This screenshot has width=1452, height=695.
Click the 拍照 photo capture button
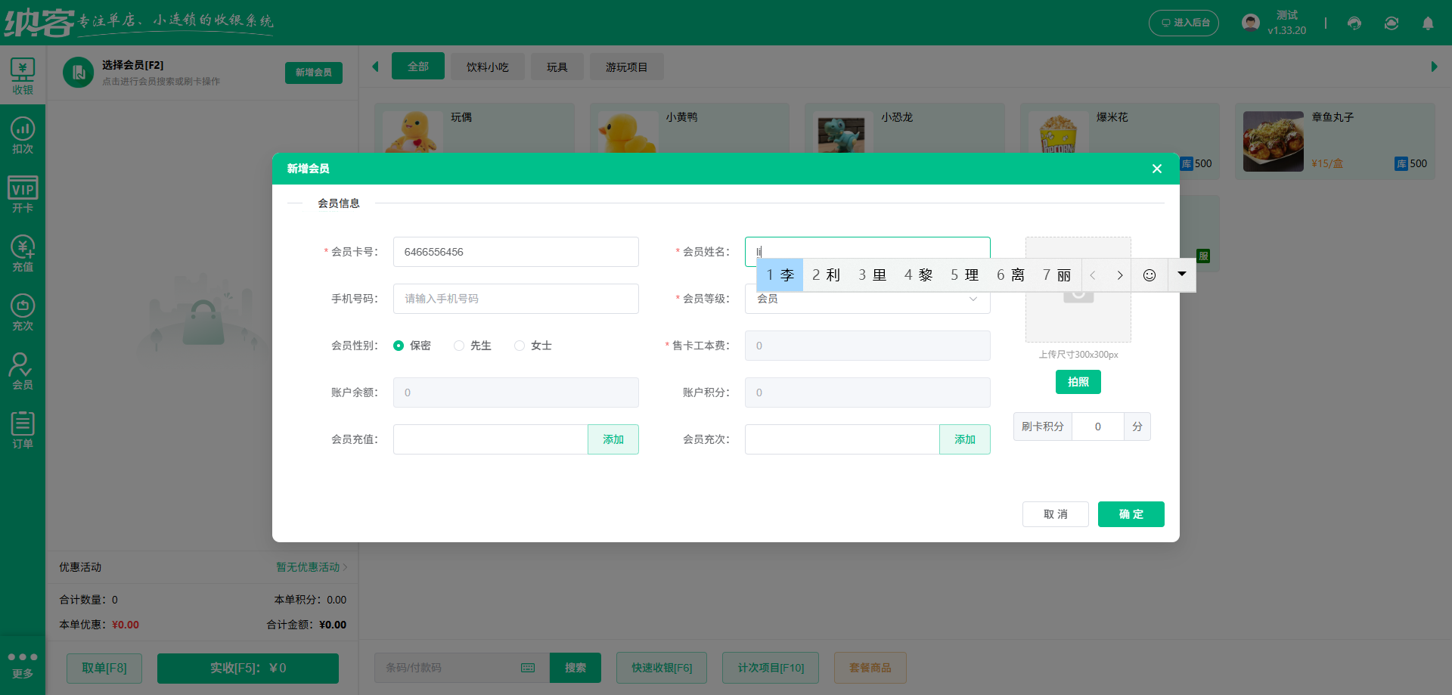pyautogui.click(x=1078, y=382)
